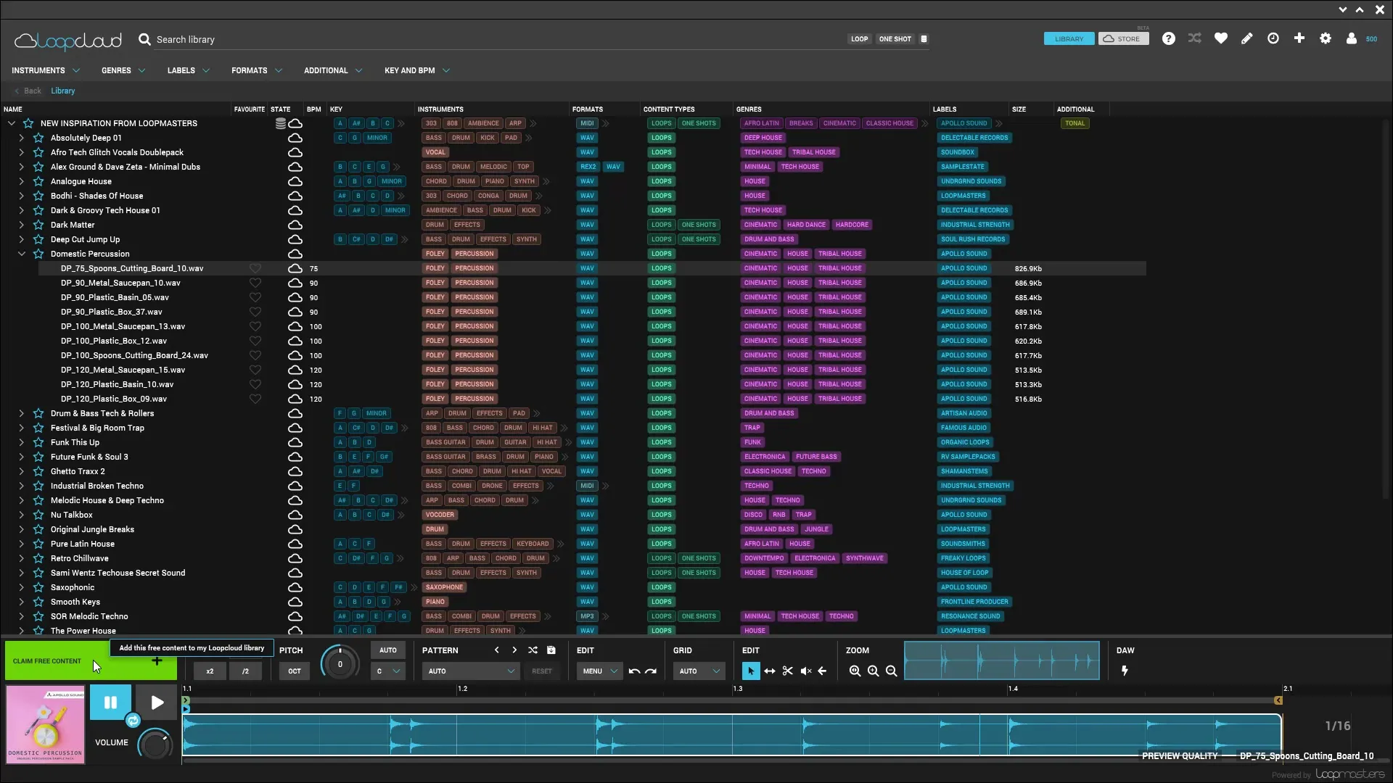Open the GENRES filter dropdown
The image size is (1393, 783).
[x=123, y=70]
